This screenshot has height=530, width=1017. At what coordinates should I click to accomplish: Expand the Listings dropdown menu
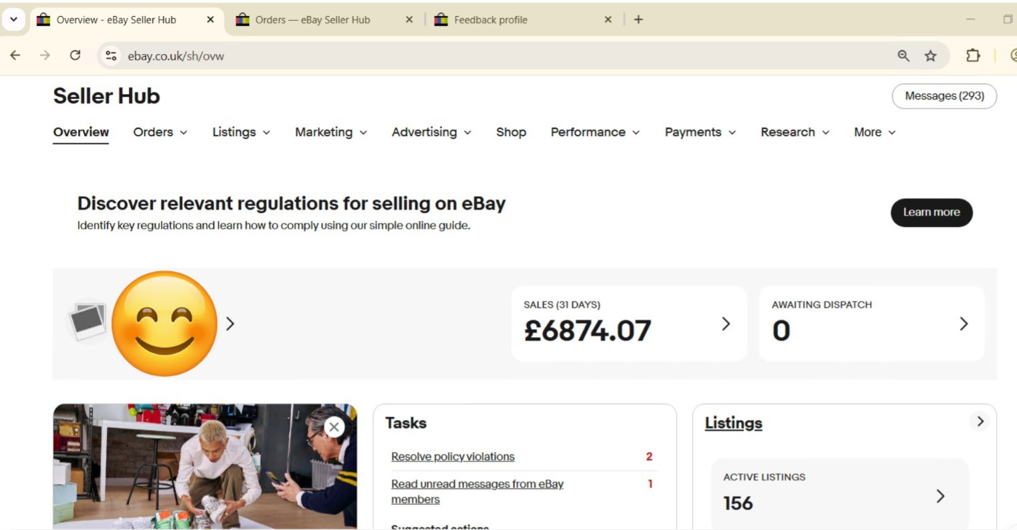pos(241,132)
